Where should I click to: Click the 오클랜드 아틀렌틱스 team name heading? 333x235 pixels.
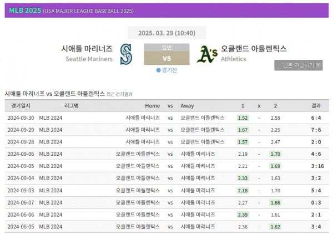[254, 49]
